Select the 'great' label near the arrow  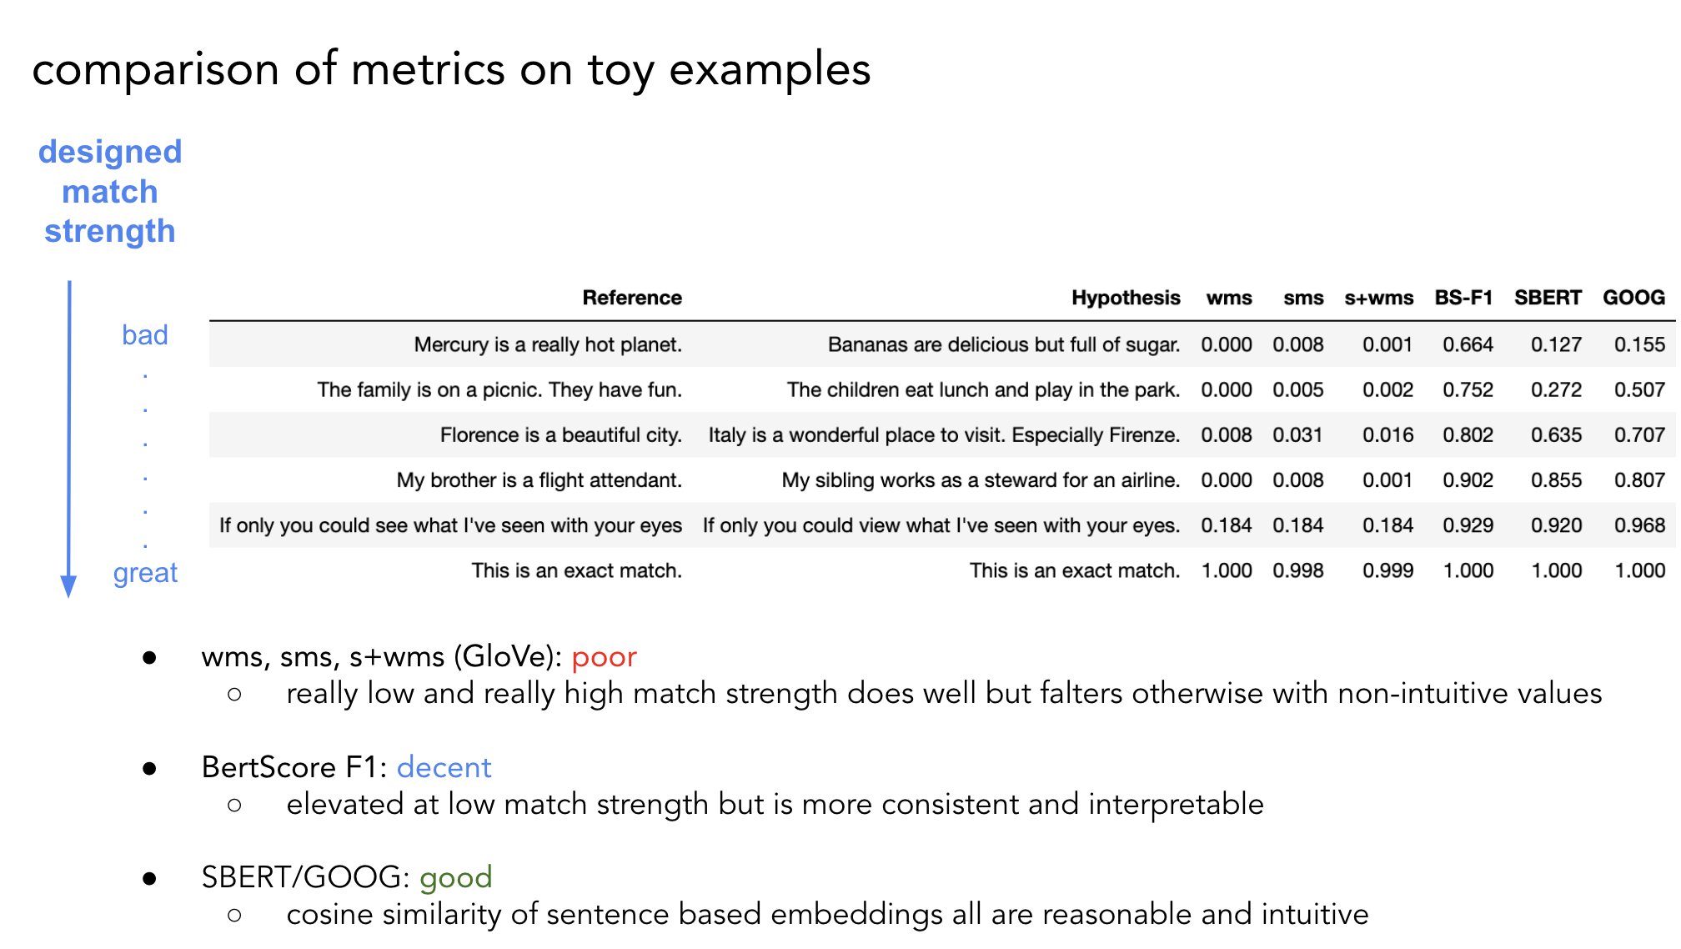[x=146, y=573]
